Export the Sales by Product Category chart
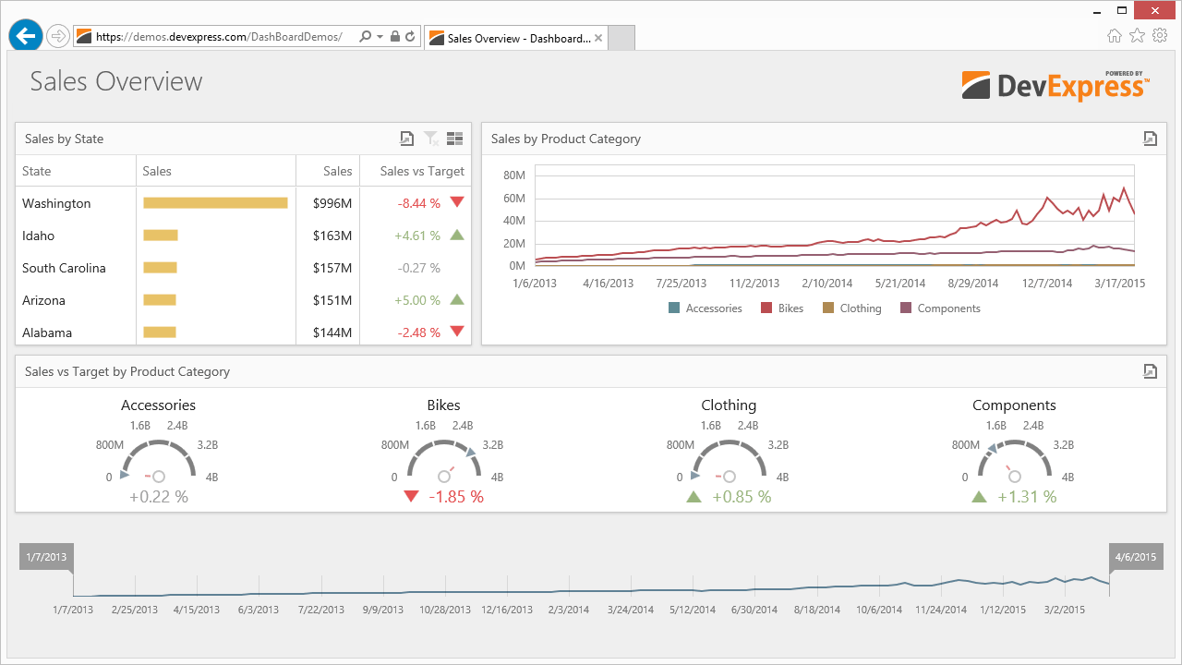 1150,139
